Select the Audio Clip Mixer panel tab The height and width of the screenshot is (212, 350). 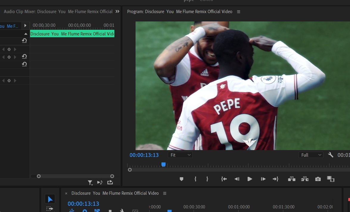58,12
